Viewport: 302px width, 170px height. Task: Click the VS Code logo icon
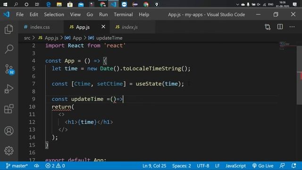click(x=7, y=14)
